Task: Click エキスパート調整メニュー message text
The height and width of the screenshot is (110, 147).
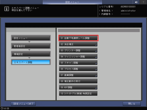Action: (25, 8)
